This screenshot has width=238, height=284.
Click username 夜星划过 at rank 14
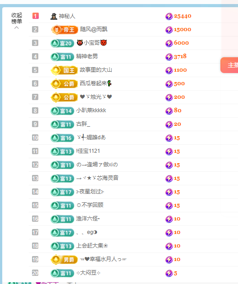click(90, 192)
